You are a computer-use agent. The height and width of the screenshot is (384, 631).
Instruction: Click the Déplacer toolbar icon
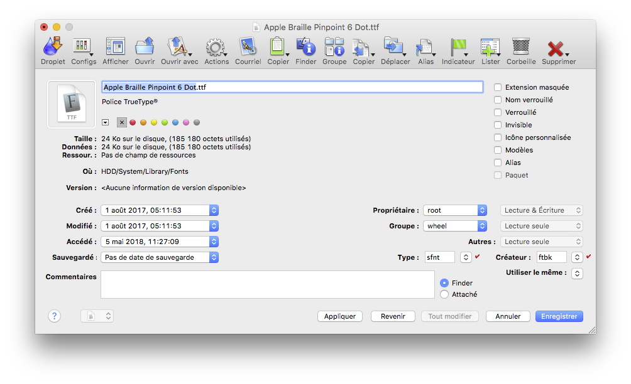tap(395, 46)
